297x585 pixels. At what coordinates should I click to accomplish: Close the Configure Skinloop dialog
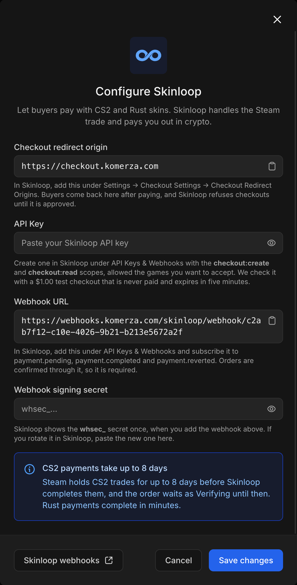pyautogui.click(x=277, y=19)
